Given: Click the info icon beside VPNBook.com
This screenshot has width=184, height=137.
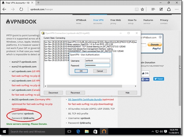Looking at the screenshot, I should (x=160, y=37).
